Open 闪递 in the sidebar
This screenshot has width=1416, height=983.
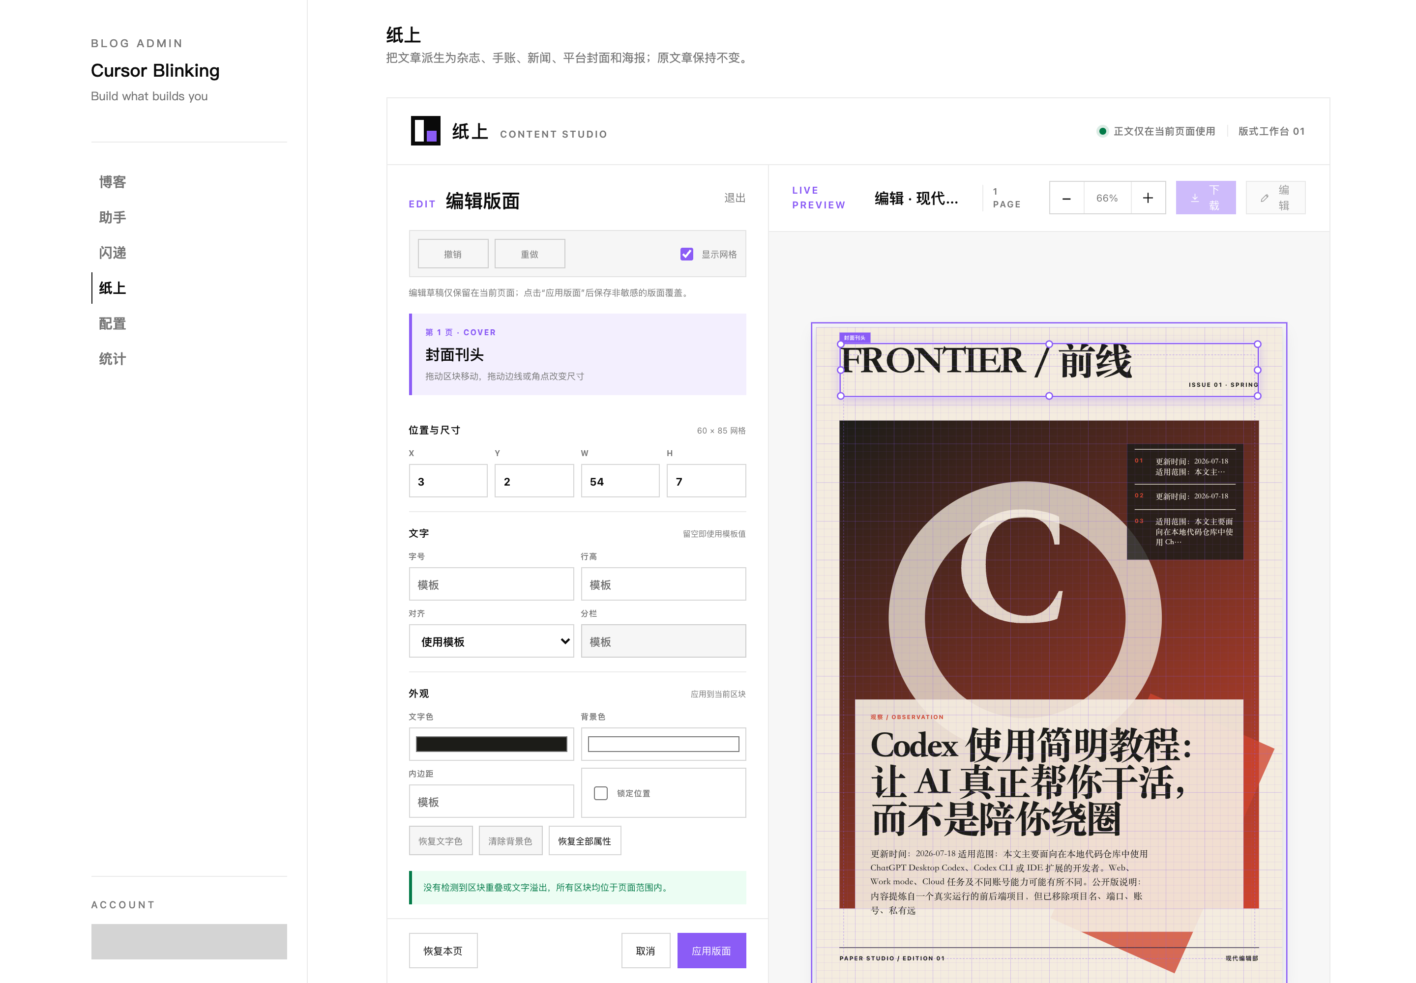click(112, 253)
